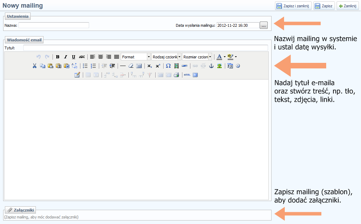Click the scissors cut icon
Image resolution: width=361 pixels, height=224 pixels.
34,66
